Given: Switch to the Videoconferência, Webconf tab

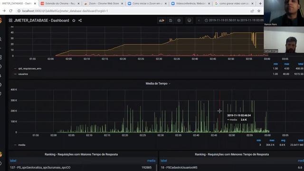Looking at the screenshot, I should pyautogui.click(x=191, y=3).
